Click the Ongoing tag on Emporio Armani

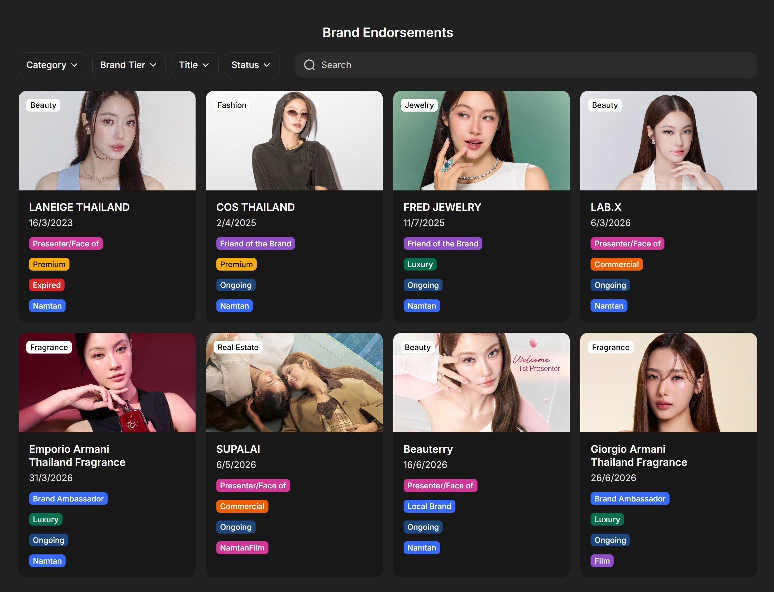tap(49, 540)
